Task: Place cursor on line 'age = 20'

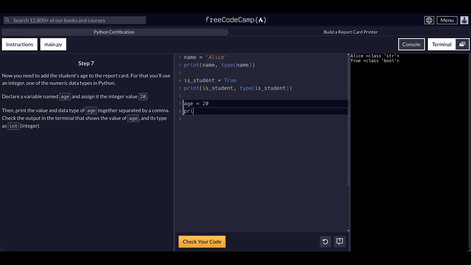Action: [x=196, y=103]
